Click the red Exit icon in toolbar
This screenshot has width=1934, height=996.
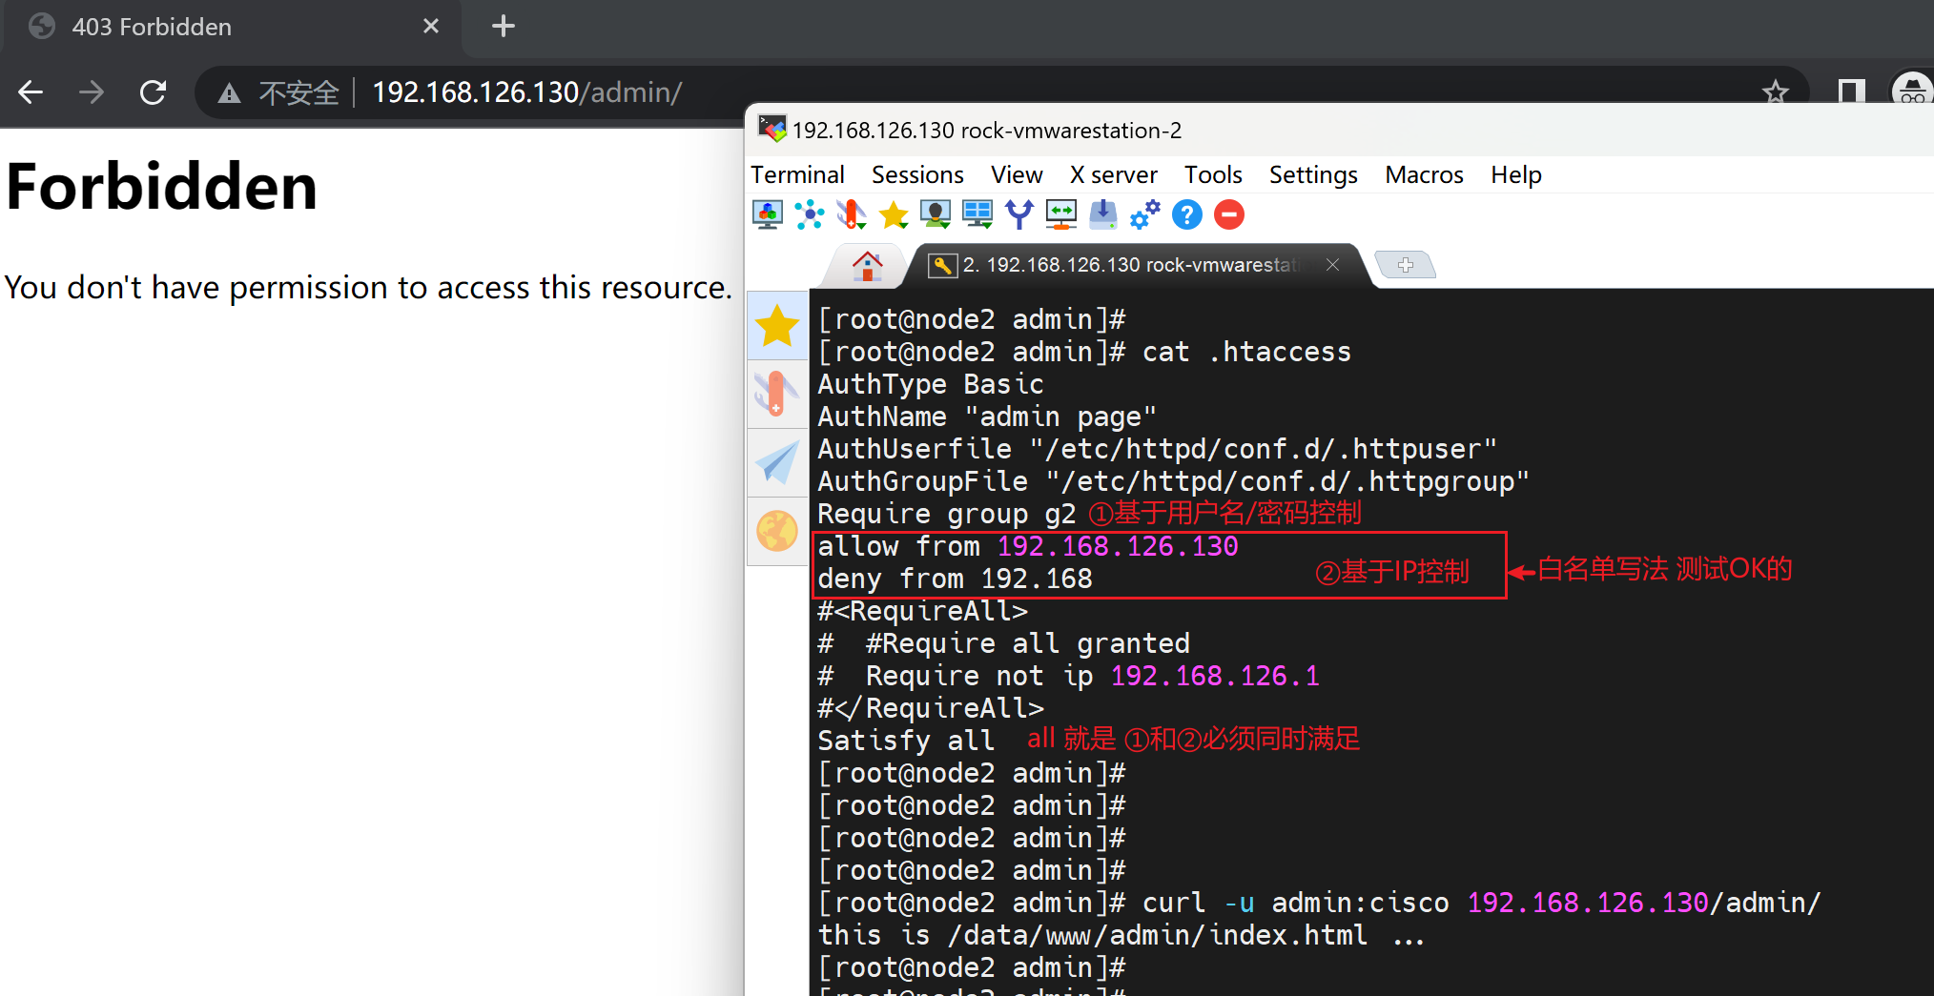(x=1229, y=214)
